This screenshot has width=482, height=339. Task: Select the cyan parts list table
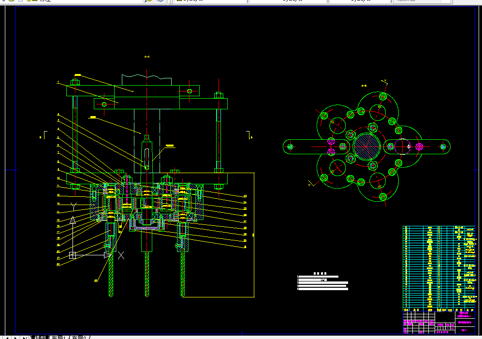pyautogui.click(x=438, y=268)
